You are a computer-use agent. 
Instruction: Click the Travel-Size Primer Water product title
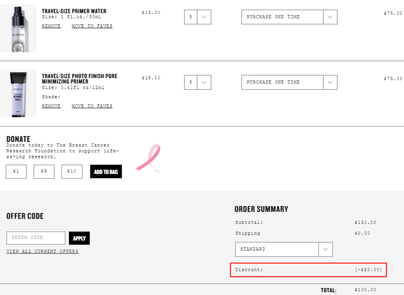(74, 11)
